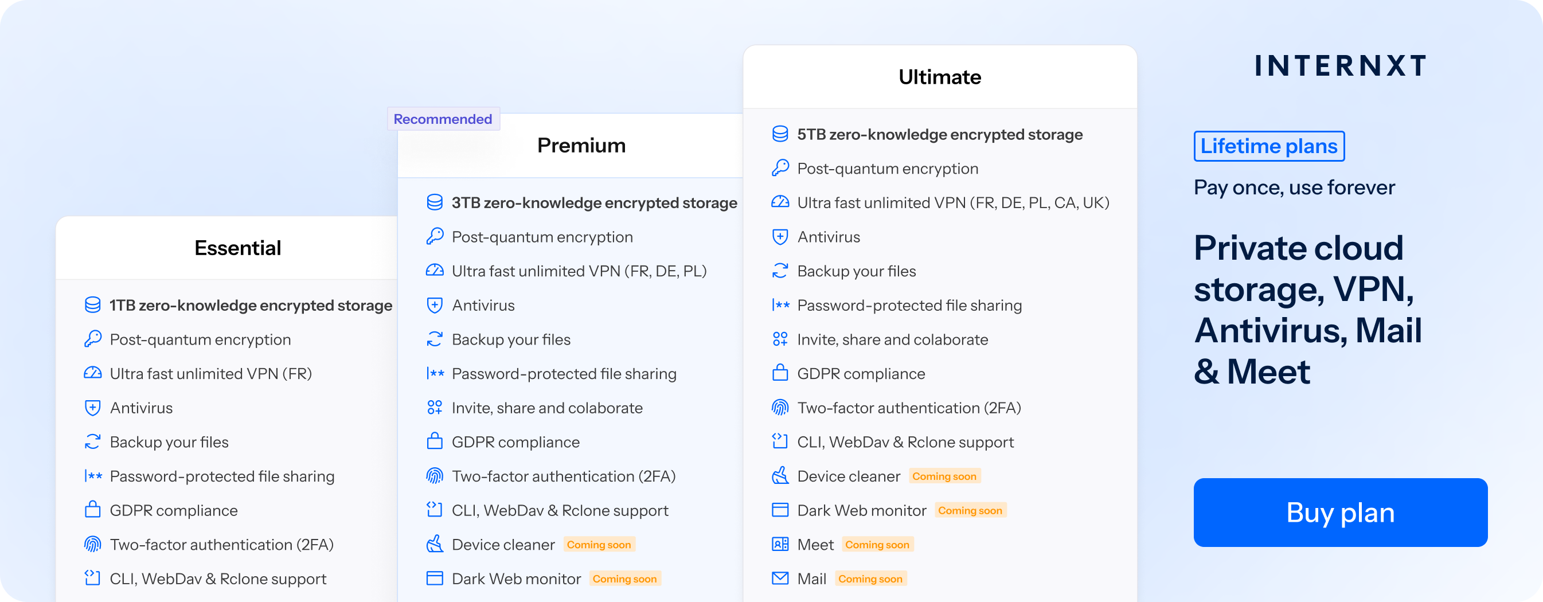Select the GDPR compliance padlock icon in Ultimate

coord(780,373)
